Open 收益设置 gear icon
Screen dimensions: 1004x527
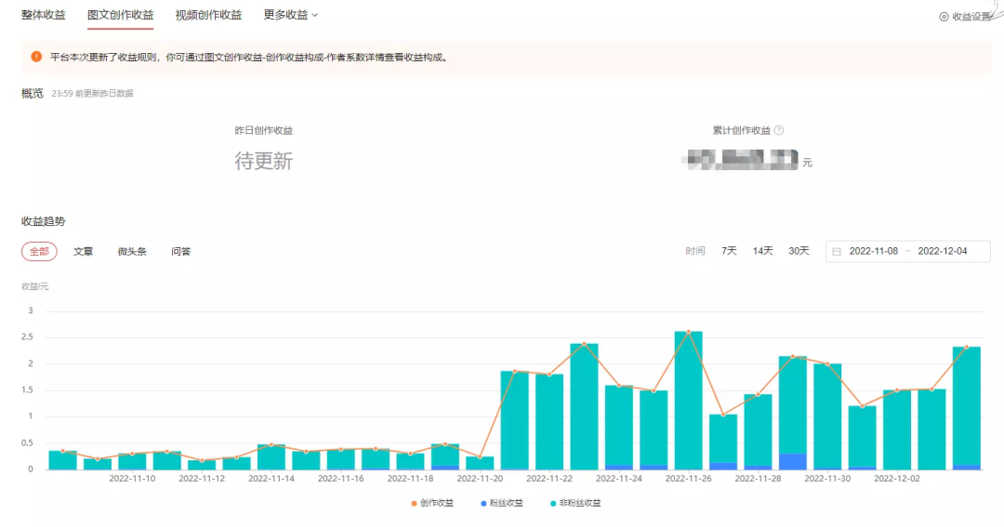tap(944, 17)
